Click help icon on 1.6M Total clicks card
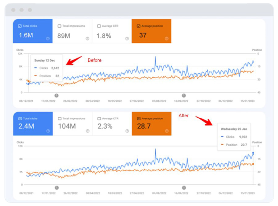 tap(48, 38)
